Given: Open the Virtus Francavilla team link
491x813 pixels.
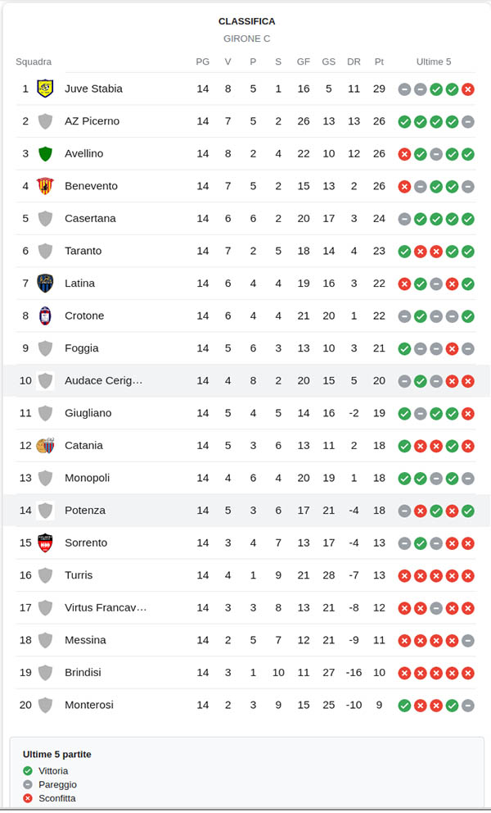Looking at the screenshot, I should pyautogui.click(x=106, y=607).
